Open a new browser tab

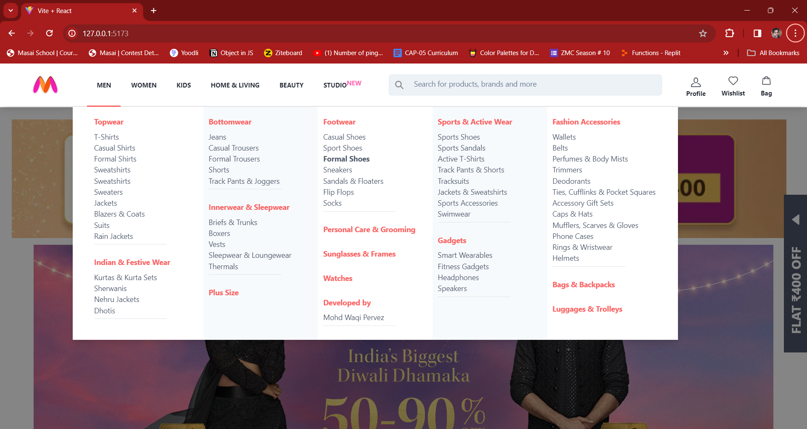click(x=154, y=11)
